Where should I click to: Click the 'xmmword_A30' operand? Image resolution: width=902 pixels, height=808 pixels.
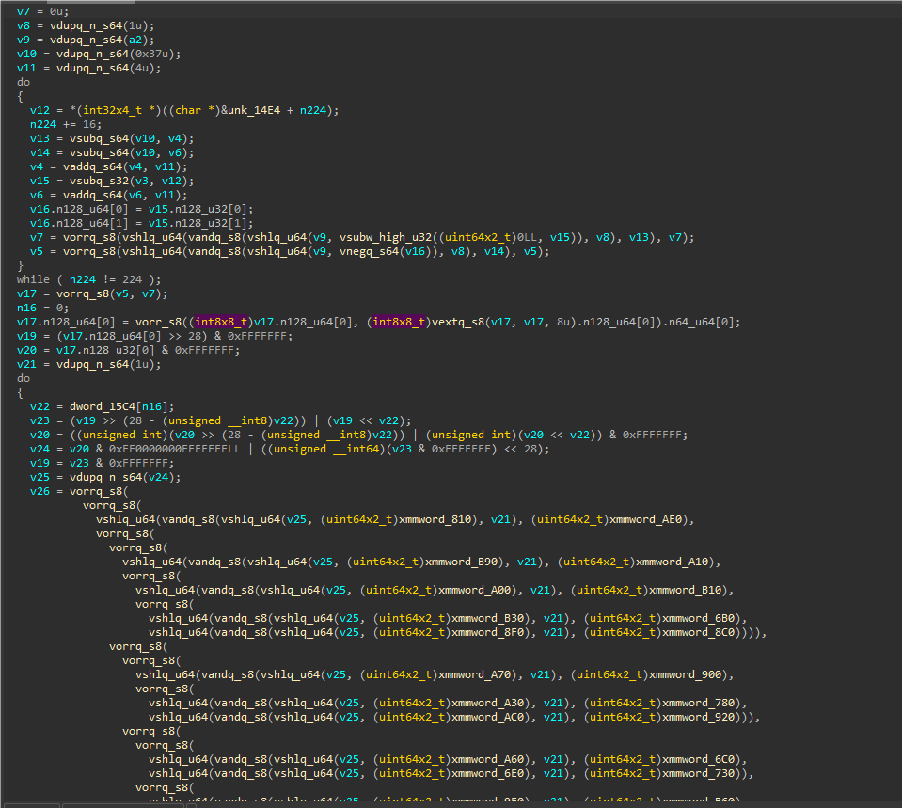(x=488, y=703)
